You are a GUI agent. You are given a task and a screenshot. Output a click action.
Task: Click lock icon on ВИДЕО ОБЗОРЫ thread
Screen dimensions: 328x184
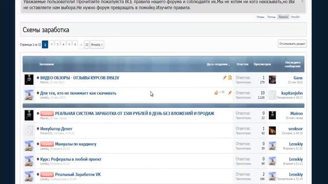[230, 77]
